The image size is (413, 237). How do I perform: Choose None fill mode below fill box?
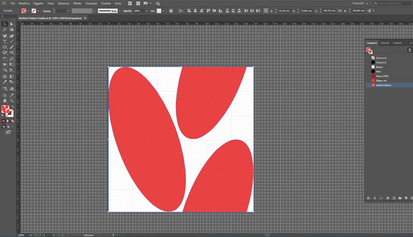point(12,121)
